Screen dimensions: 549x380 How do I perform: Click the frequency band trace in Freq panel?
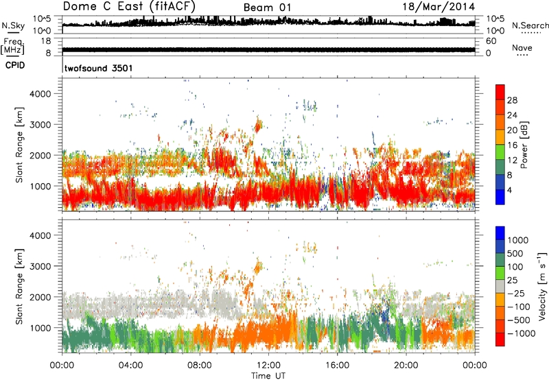coord(268,49)
